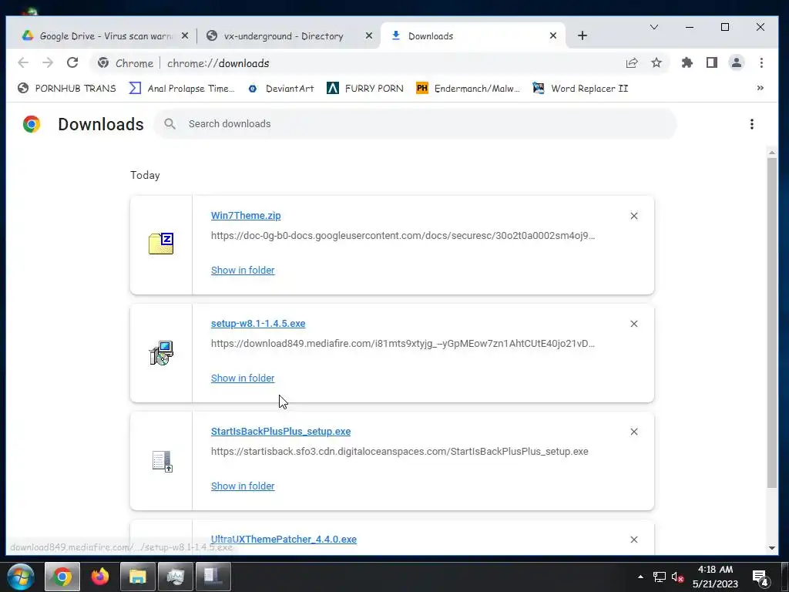
Task: Click the setup-w8.1-1.4.5.exe installer icon
Action: click(x=161, y=352)
